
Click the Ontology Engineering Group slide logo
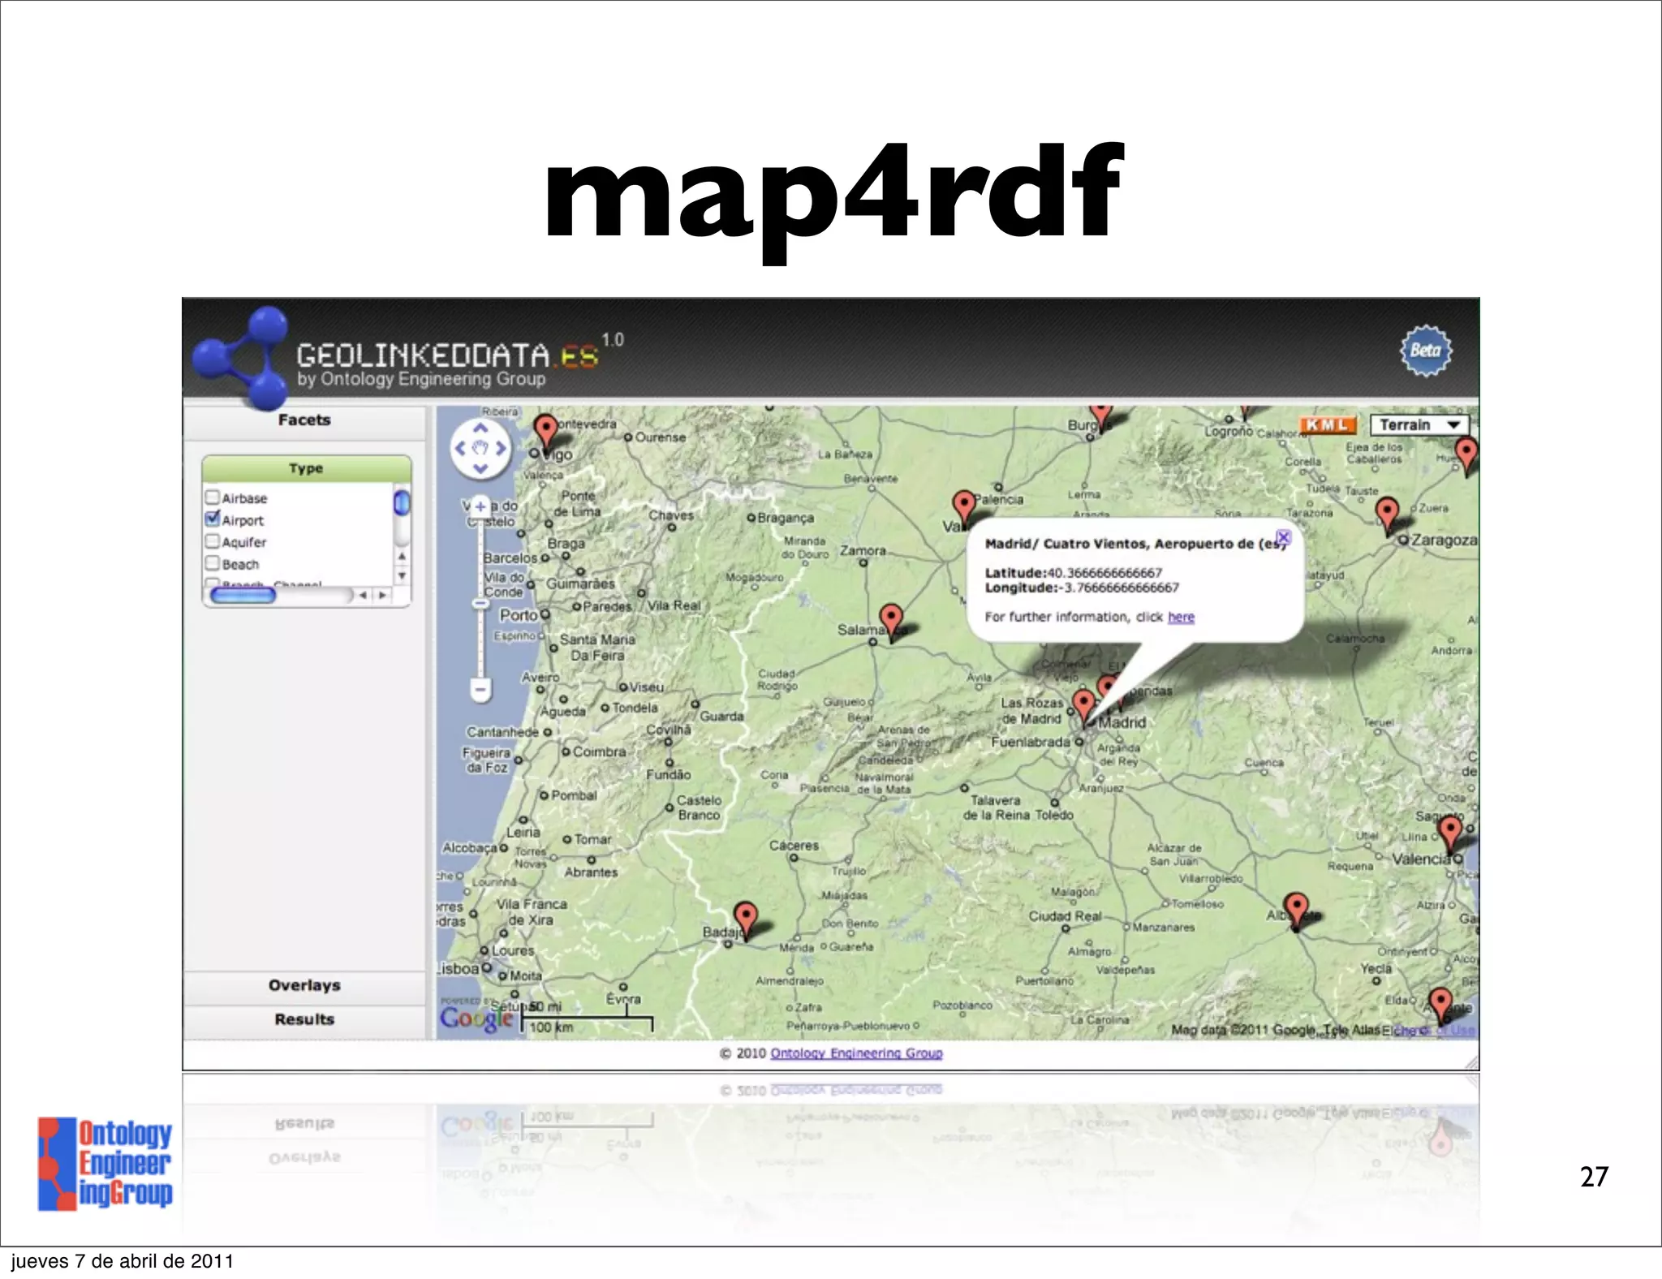click(x=105, y=1164)
